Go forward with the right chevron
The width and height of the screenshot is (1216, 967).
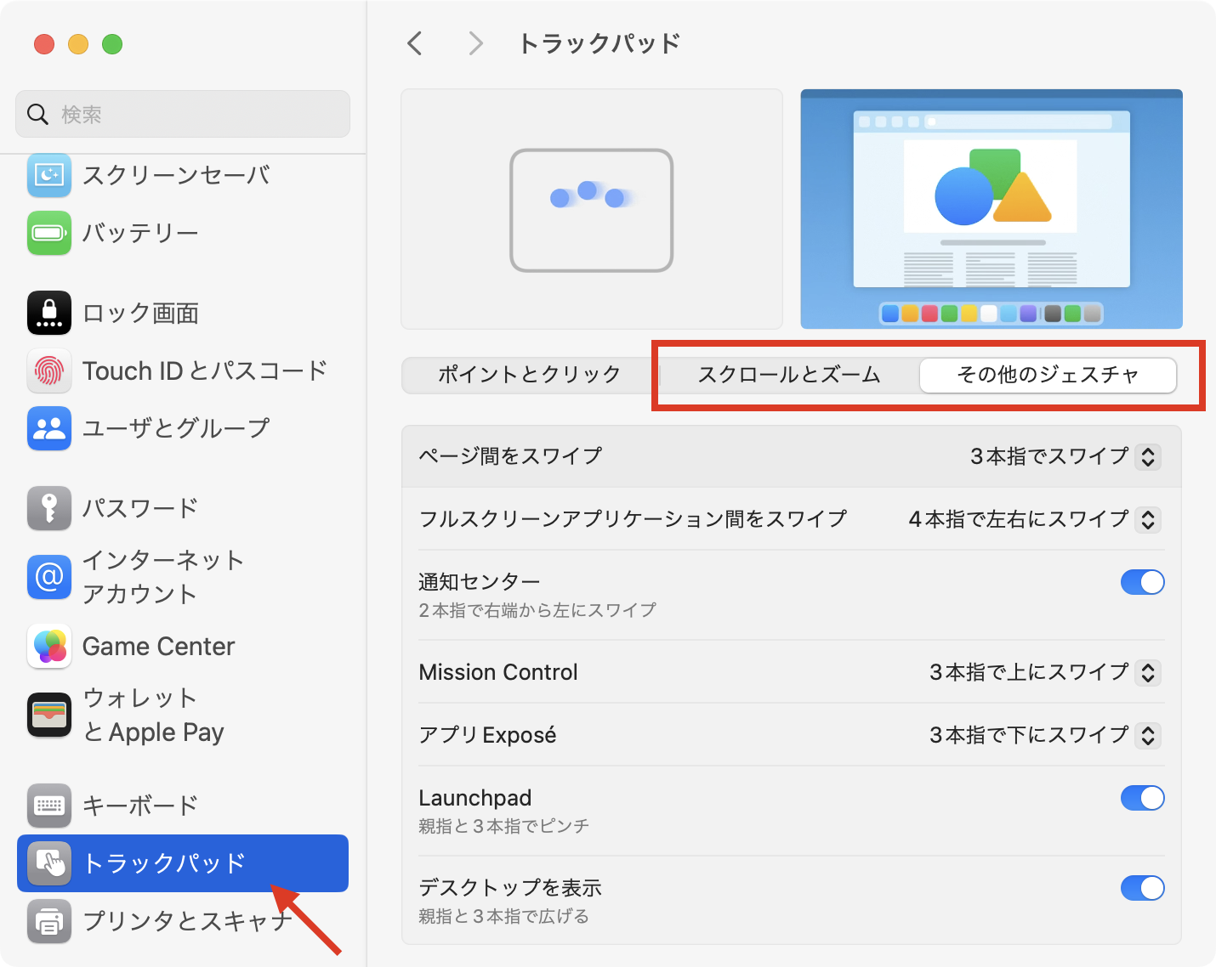pyautogui.click(x=475, y=43)
